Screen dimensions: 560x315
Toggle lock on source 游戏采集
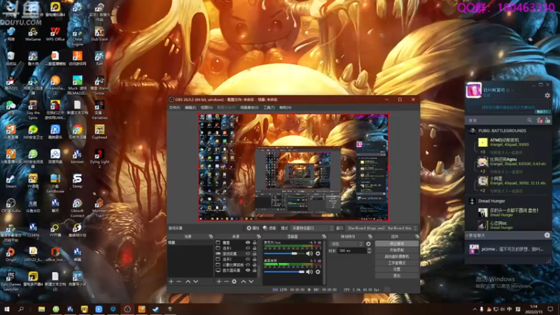(x=254, y=253)
